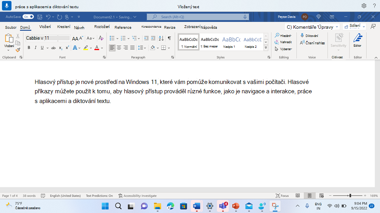Select the Normální style
Image resolution: width=380 pixels, height=213 pixels.
189,42
